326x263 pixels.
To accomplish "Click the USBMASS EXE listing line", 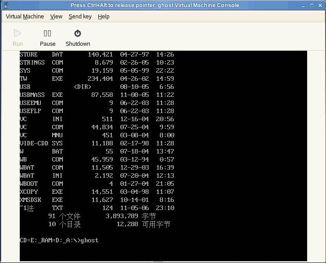I will coord(97,95).
